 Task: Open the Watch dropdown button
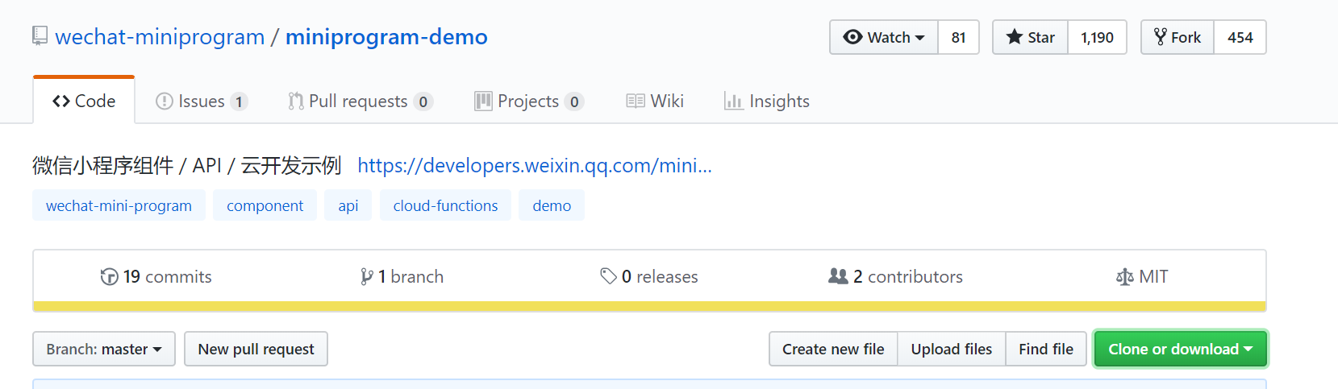coord(884,37)
